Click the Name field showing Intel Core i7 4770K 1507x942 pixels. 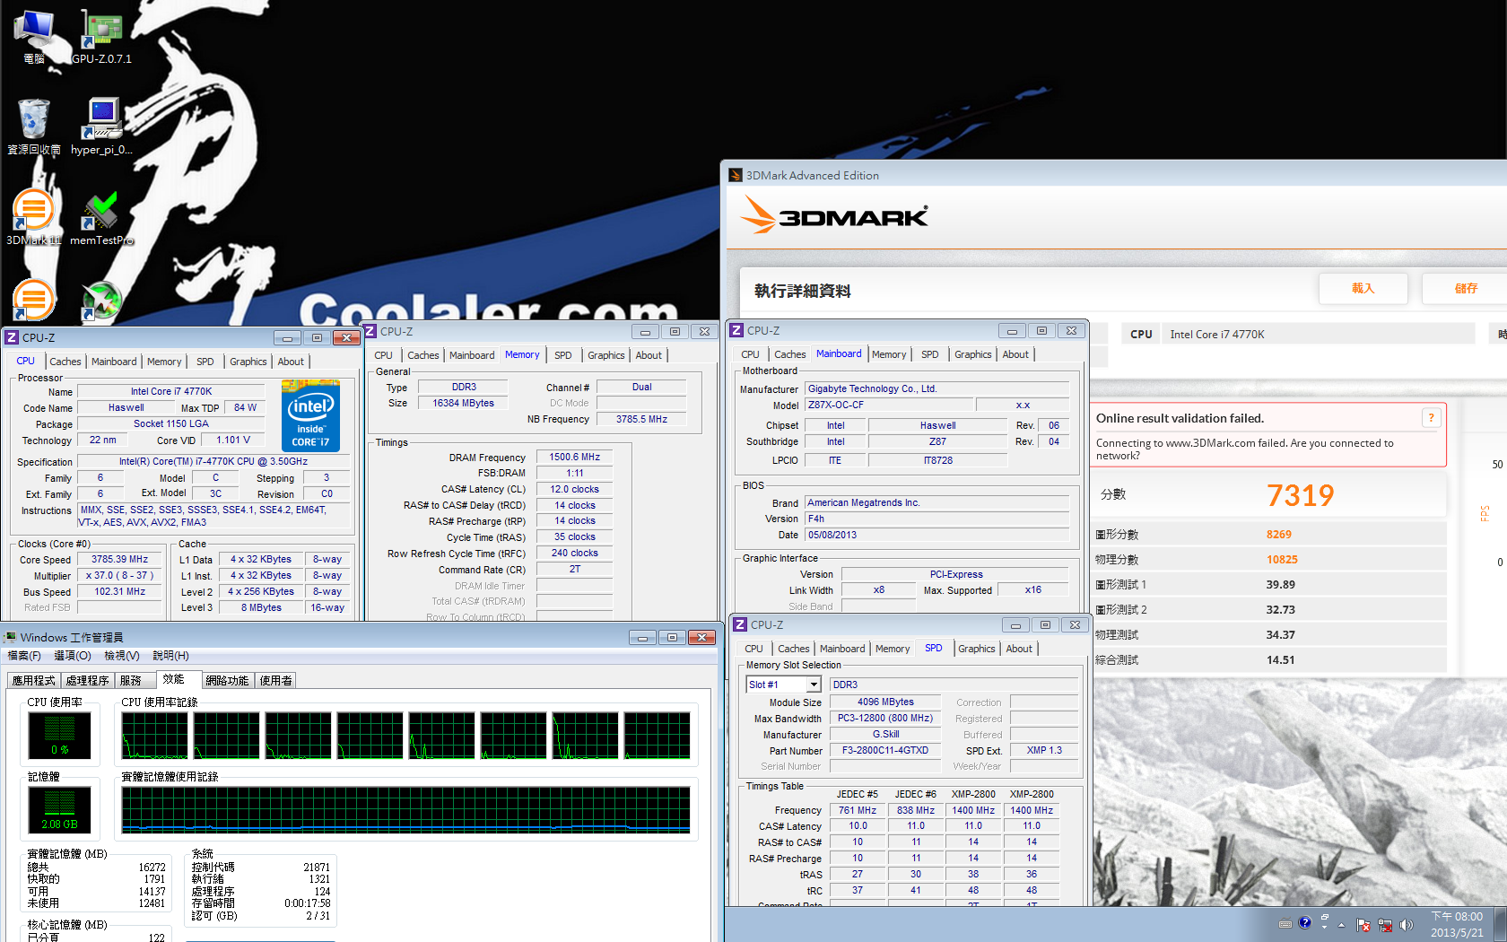pyautogui.click(x=171, y=391)
